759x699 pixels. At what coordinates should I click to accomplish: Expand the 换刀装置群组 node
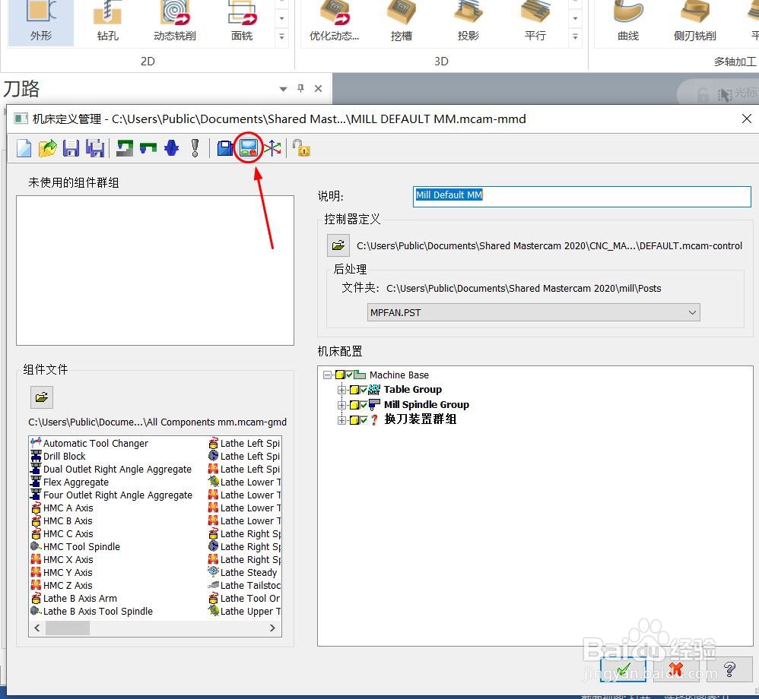(x=341, y=420)
